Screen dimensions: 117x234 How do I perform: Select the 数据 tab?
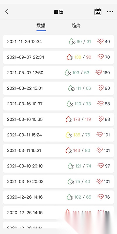pyautogui.click(x=41, y=25)
